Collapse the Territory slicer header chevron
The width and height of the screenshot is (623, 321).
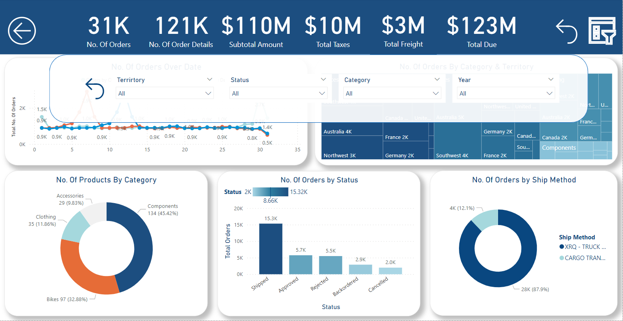(x=210, y=79)
